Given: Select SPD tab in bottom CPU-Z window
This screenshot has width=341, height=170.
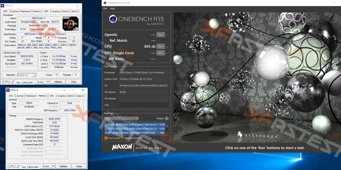Looking at the screenshot, I should 52,96.
